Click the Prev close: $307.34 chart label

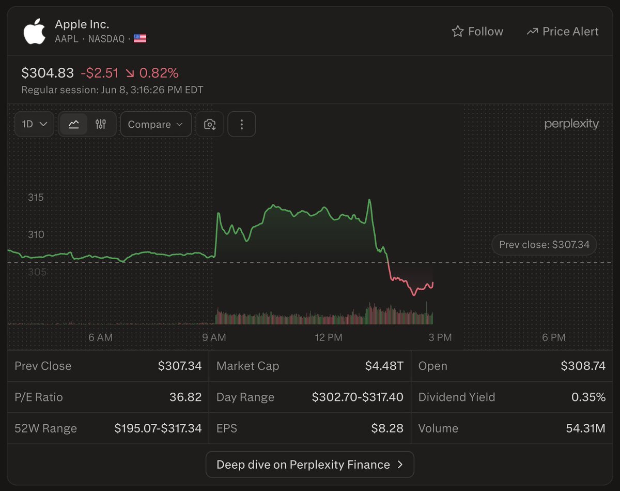pos(544,245)
